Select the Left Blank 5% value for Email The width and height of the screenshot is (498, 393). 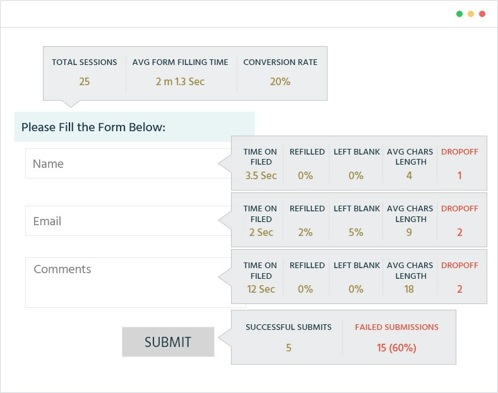(x=356, y=232)
